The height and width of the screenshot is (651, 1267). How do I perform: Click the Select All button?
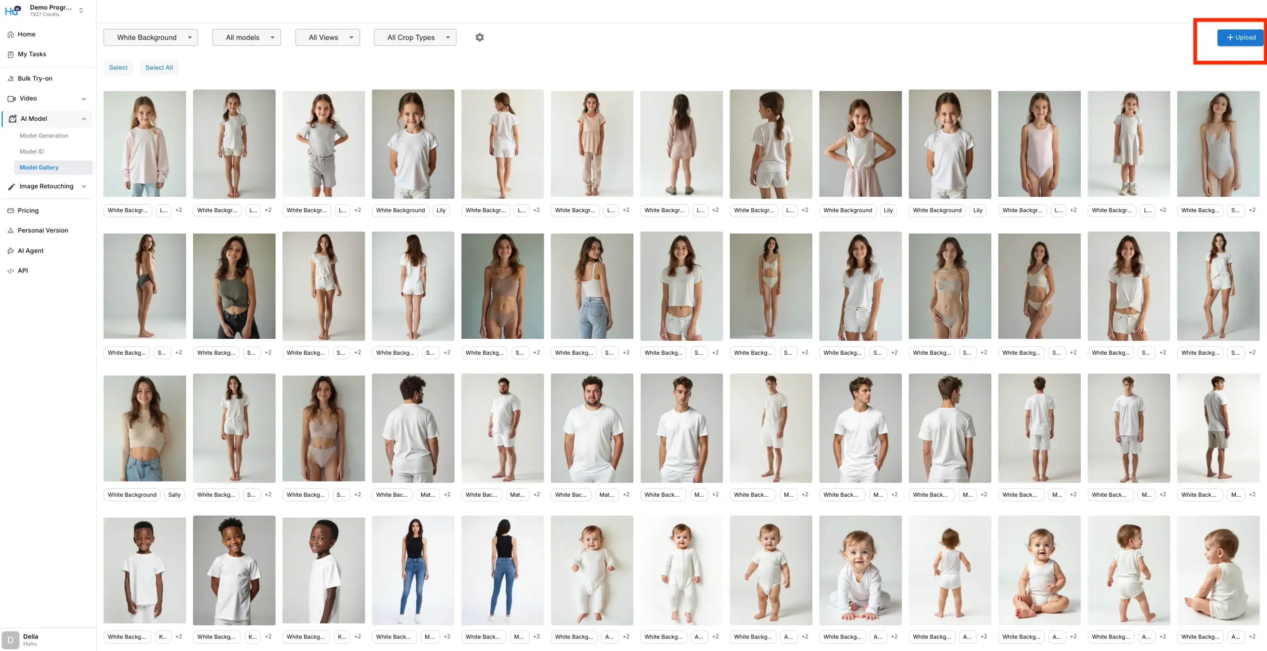click(x=159, y=68)
